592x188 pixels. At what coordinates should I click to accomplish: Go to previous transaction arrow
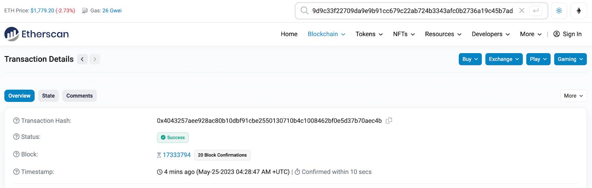[x=82, y=59]
